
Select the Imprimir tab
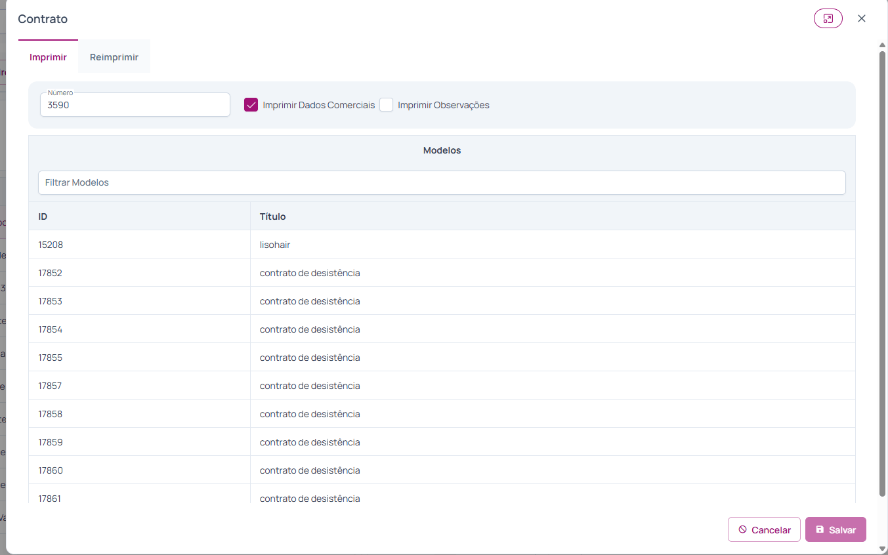[x=48, y=57]
